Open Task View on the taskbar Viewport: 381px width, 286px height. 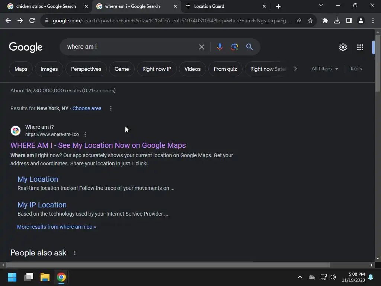pyautogui.click(x=29, y=277)
